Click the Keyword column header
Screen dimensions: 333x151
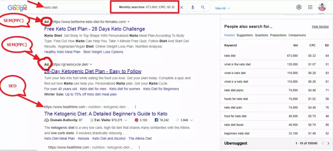[231, 45]
